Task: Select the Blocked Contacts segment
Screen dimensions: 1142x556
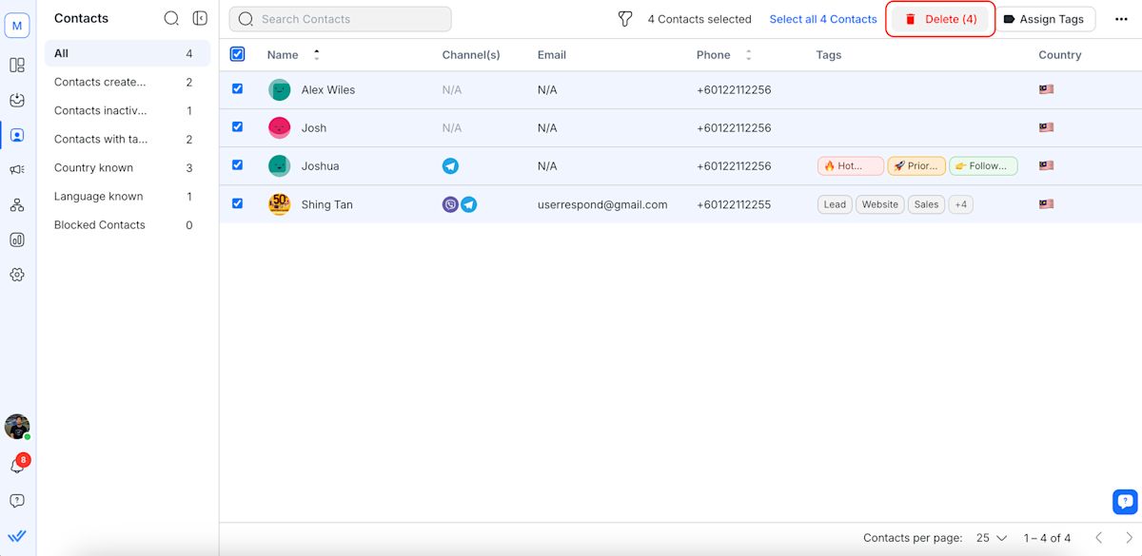Action: click(x=100, y=225)
